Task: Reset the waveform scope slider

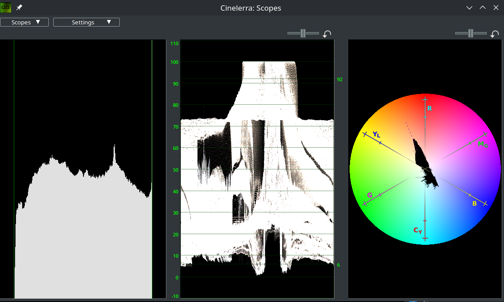Action: [x=327, y=34]
